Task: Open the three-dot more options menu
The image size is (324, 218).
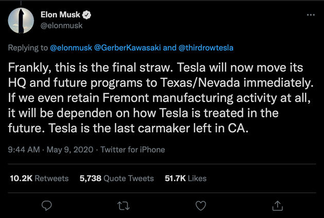Action: coord(310,15)
